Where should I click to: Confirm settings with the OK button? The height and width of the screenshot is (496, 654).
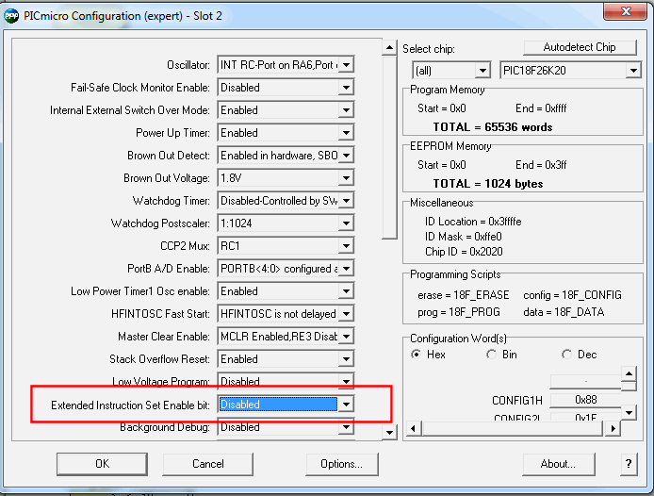point(102,464)
